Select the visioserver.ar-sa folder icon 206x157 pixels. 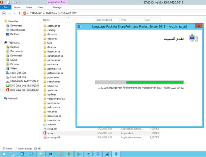pos(45,99)
